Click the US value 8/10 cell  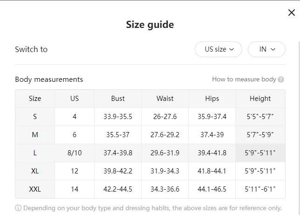(x=75, y=153)
